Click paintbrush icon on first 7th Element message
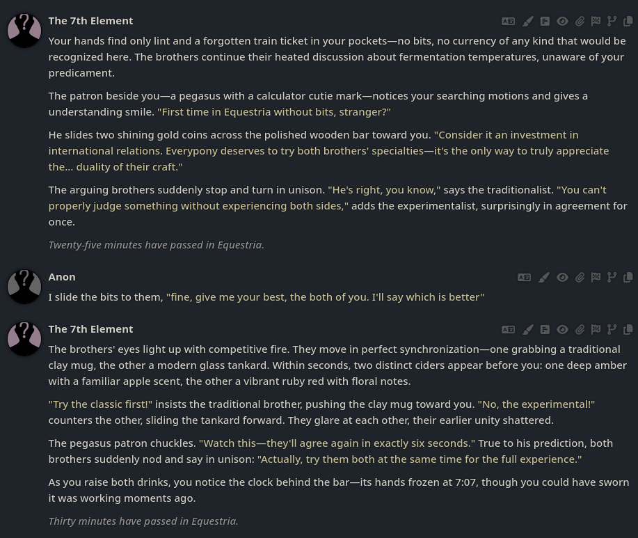The height and width of the screenshot is (538, 638). [x=528, y=22]
